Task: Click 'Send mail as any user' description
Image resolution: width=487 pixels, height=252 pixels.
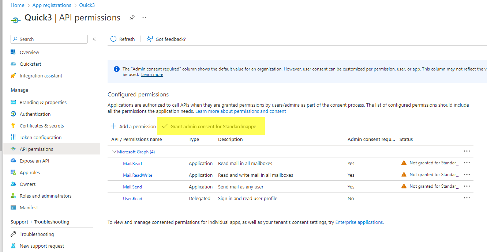Action: click(241, 187)
